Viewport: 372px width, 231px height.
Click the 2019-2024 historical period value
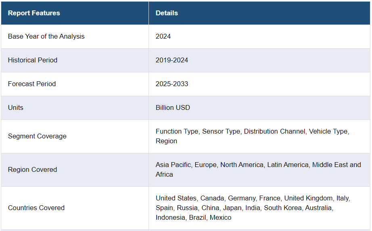172,60
